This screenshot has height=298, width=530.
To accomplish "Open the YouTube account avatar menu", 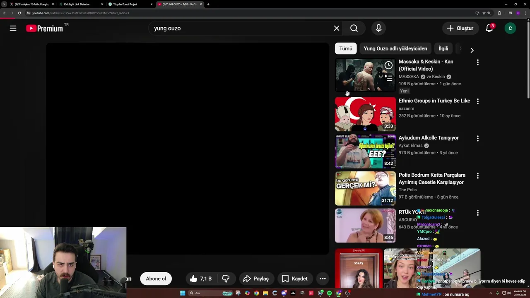I will point(510,28).
